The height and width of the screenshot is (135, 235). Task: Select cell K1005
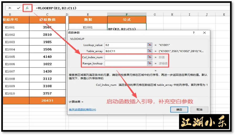coord(16,57)
